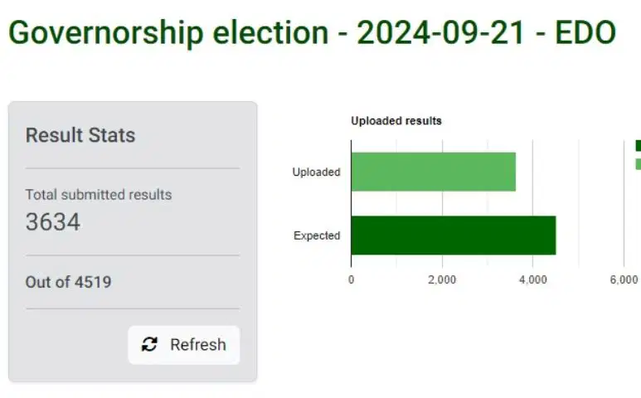The width and height of the screenshot is (641, 398).
Task: Click the 6,000 axis tick label
Action: pyautogui.click(x=624, y=280)
